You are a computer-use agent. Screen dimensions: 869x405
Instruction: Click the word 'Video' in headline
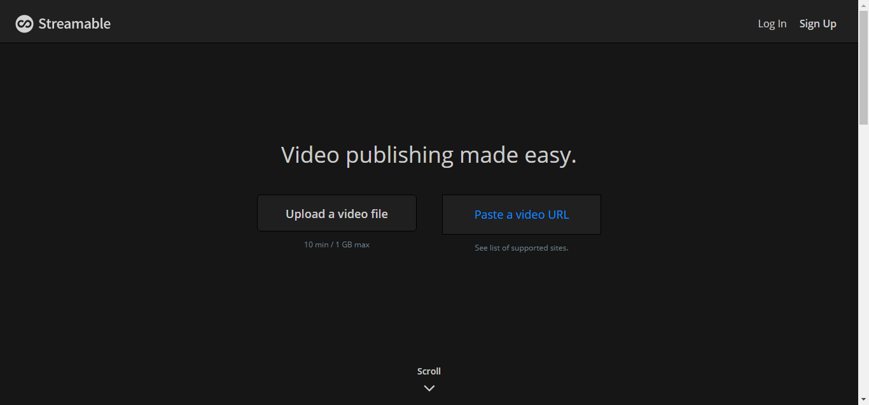[310, 154]
